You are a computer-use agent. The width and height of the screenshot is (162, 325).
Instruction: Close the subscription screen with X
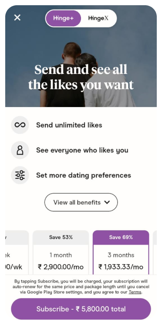17,17
